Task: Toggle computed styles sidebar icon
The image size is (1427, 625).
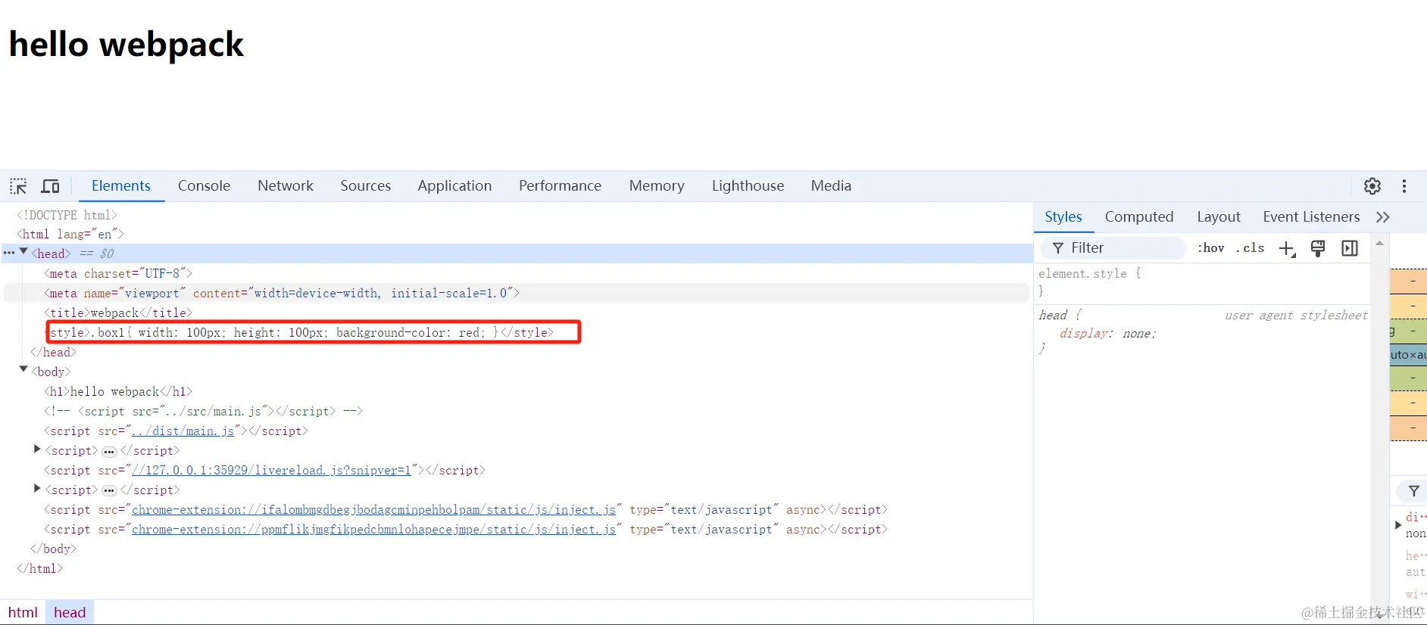Action: pyautogui.click(x=1350, y=248)
